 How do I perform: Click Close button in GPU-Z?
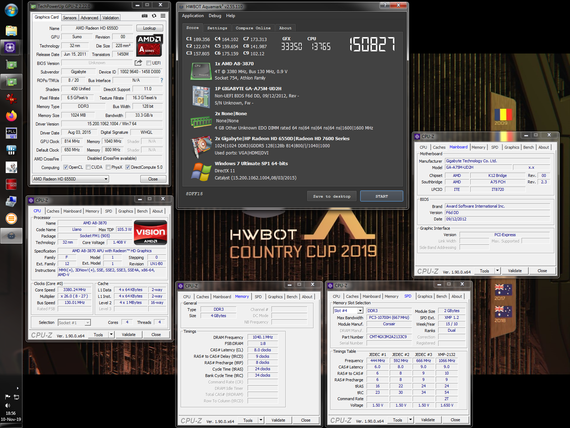click(153, 179)
